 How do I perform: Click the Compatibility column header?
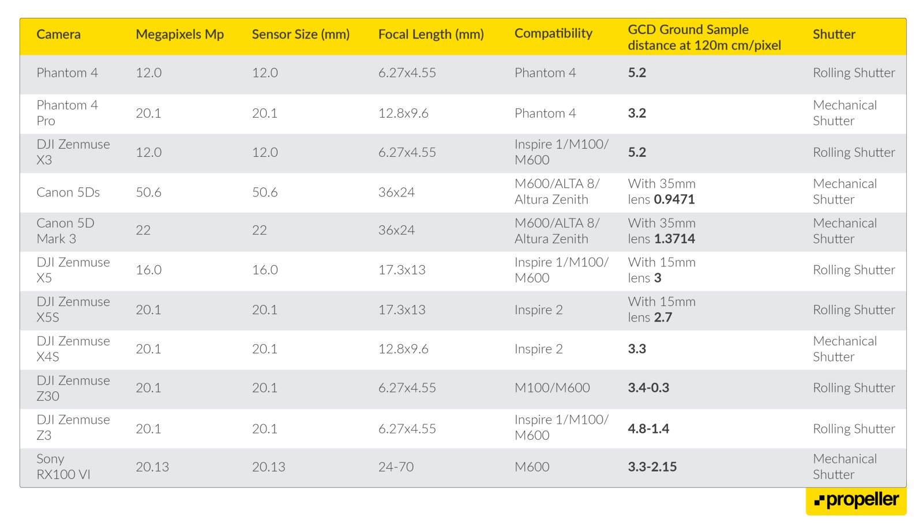[x=553, y=33]
